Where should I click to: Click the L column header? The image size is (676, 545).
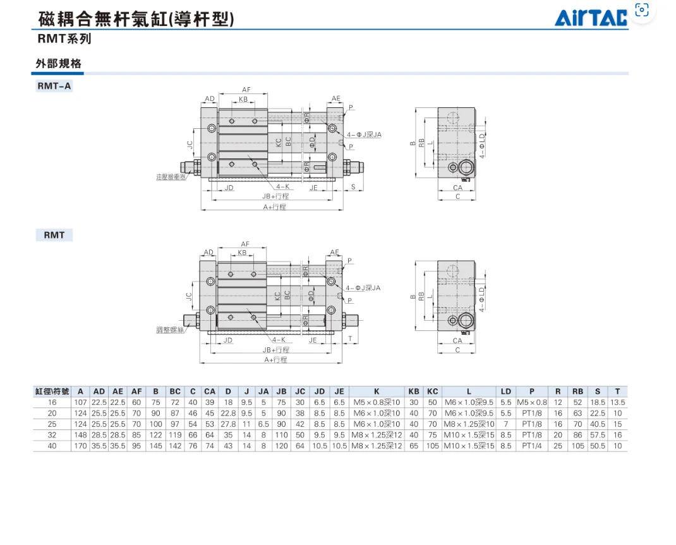[x=469, y=392]
